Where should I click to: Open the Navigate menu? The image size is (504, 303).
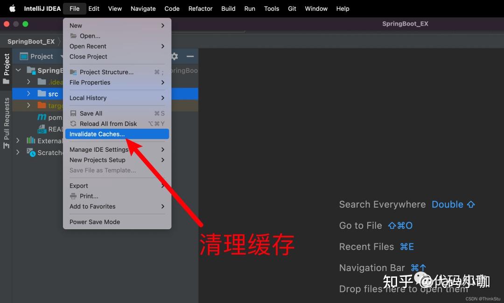pos(143,9)
